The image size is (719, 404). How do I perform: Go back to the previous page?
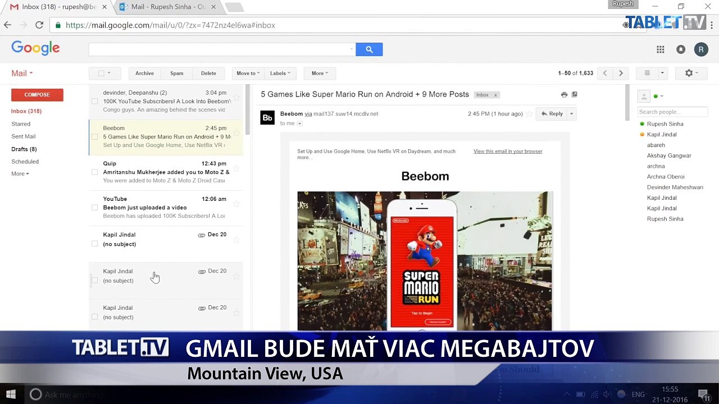pyautogui.click(x=7, y=25)
